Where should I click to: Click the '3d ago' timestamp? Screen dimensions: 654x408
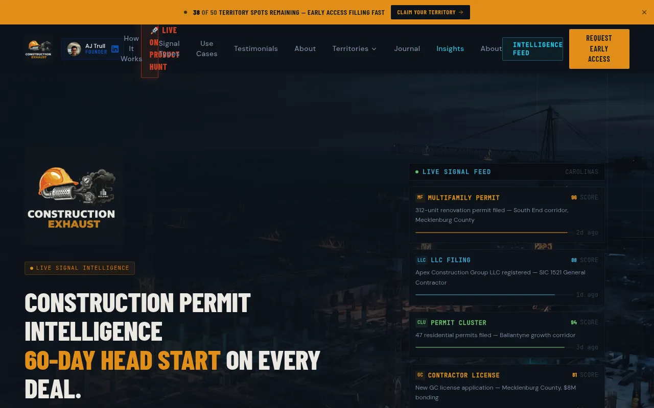[587, 347]
